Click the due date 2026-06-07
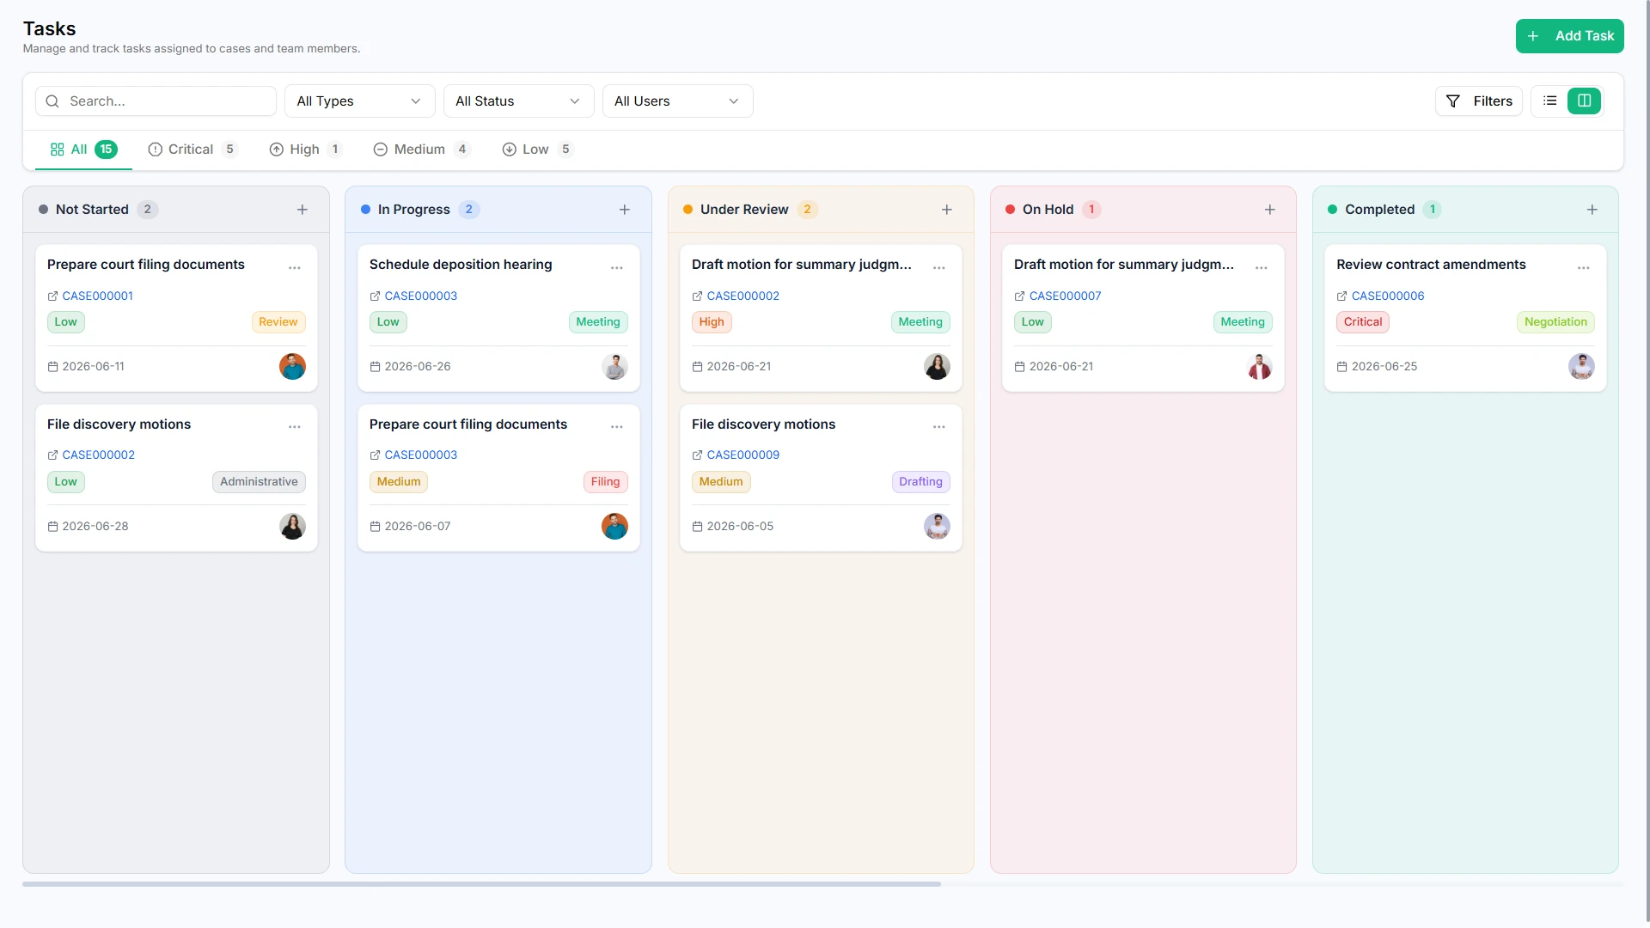This screenshot has width=1650, height=928. click(417, 527)
